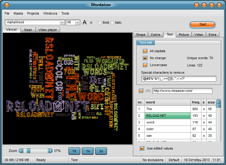Click the word table scrollbar thumb
226x165 pixels.
[x=218, y=106]
